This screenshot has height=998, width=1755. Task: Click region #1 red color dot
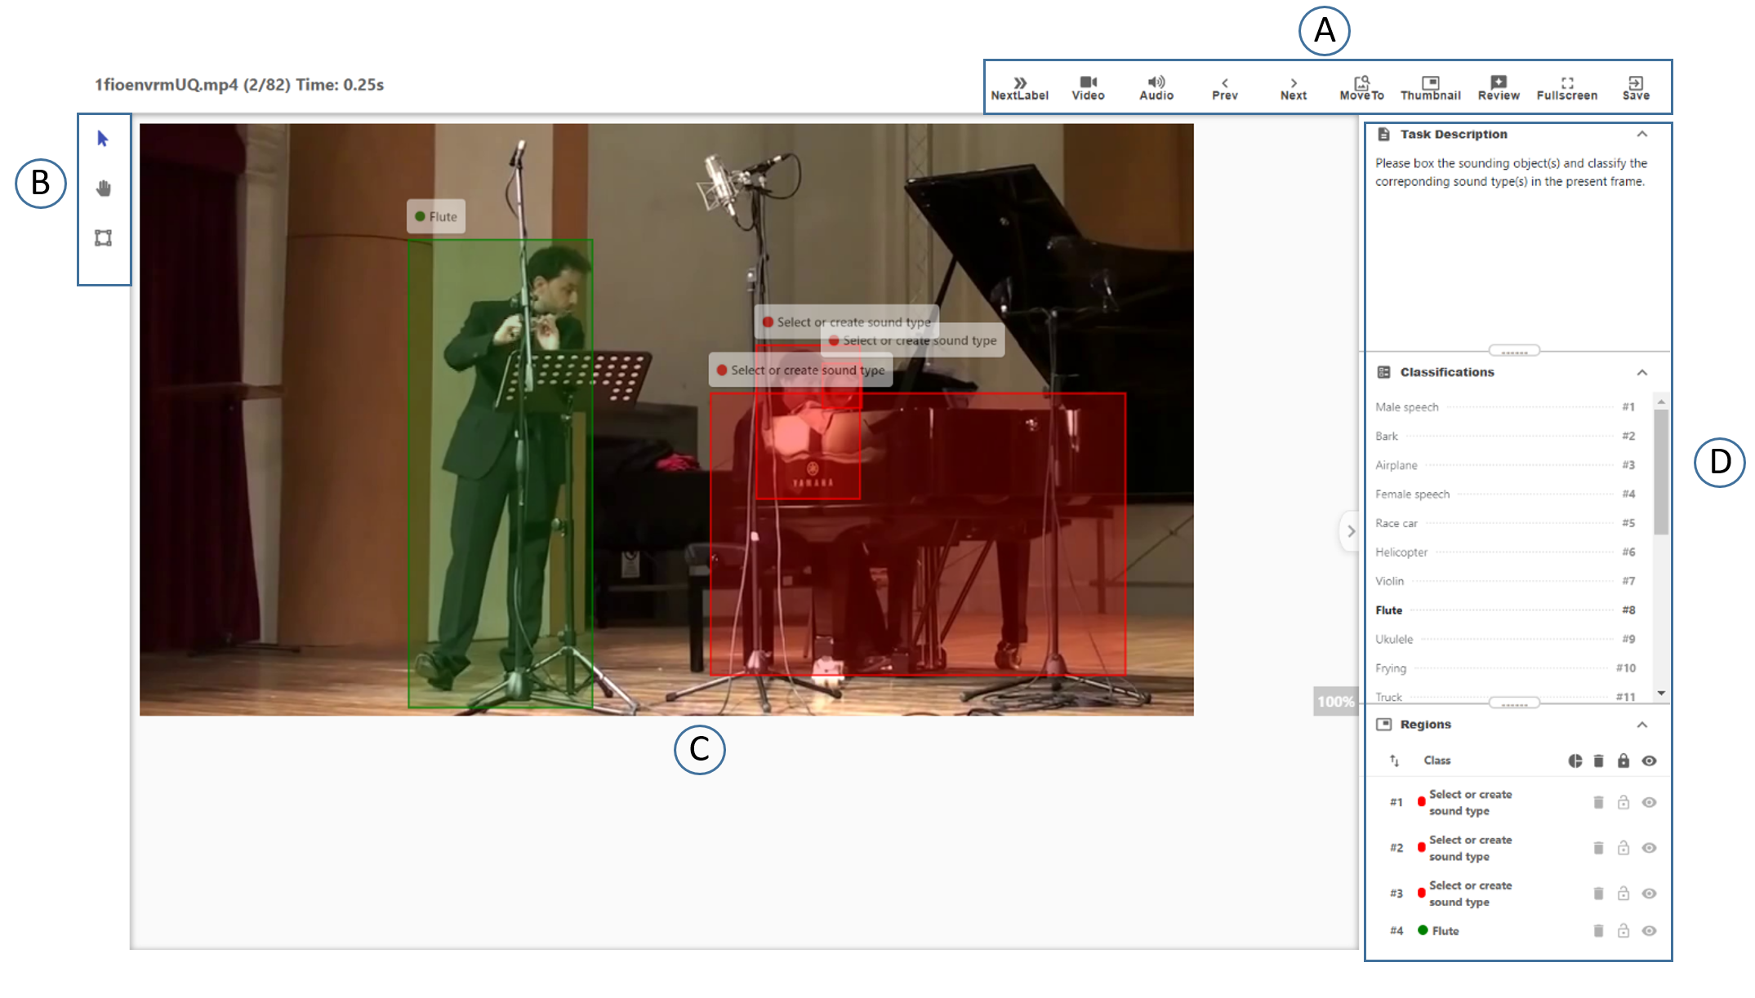pyautogui.click(x=1422, y=801)
